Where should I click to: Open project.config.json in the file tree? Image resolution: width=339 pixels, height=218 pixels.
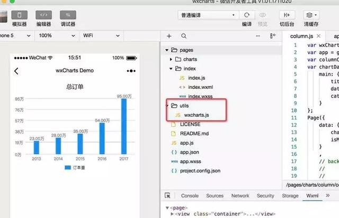(200, 171)
